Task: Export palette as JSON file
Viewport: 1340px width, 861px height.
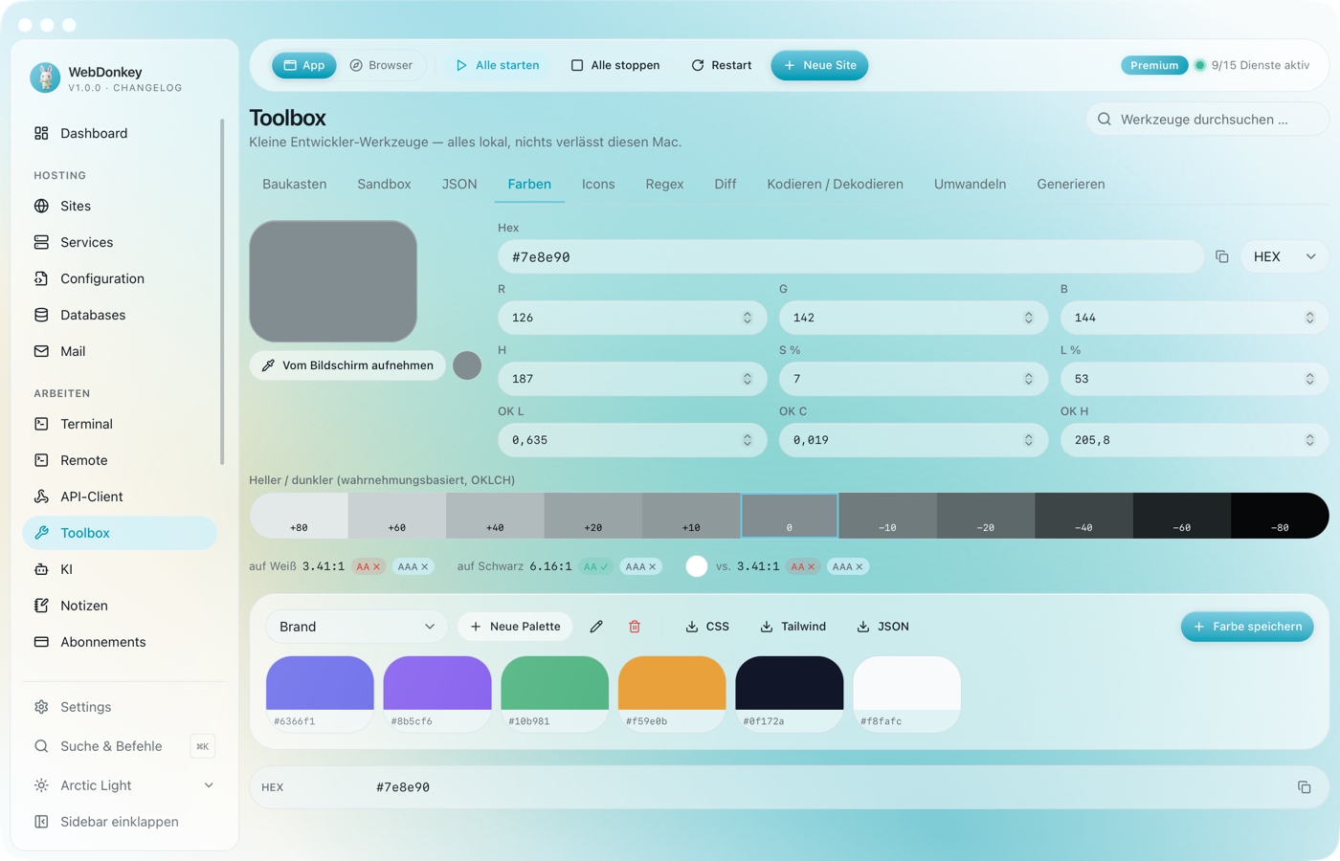Action: click(x=882, y=627)
